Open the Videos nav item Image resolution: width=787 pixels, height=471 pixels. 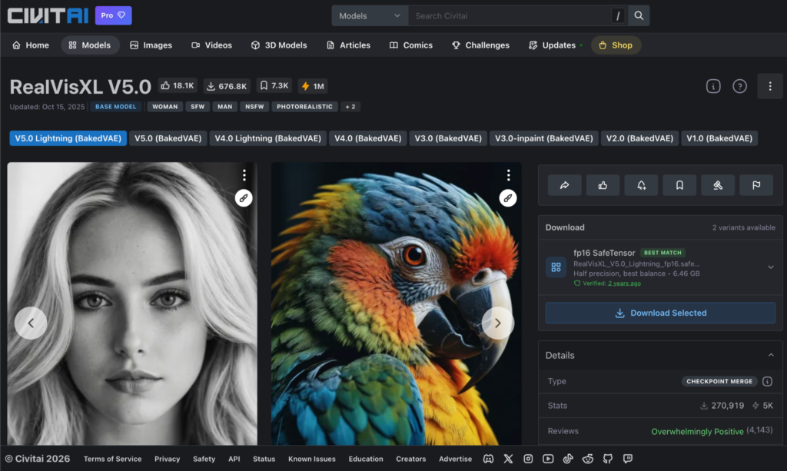pyautogui.click(x=212, y=45)
